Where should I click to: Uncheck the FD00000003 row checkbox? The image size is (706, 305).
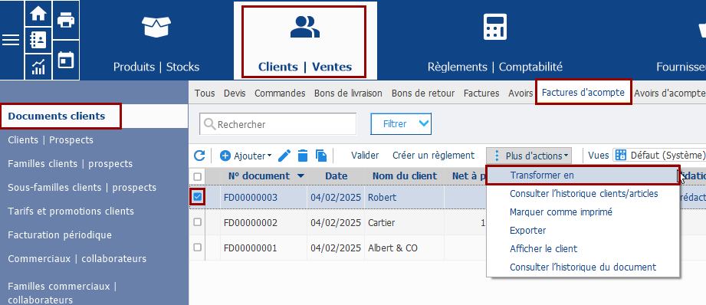coord(197,197)
